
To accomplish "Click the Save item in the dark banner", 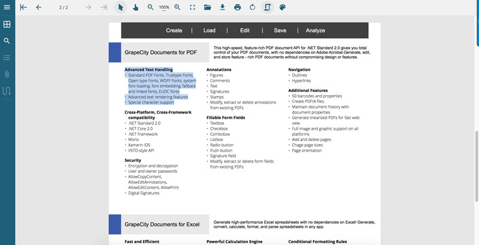I will (280, 30).
